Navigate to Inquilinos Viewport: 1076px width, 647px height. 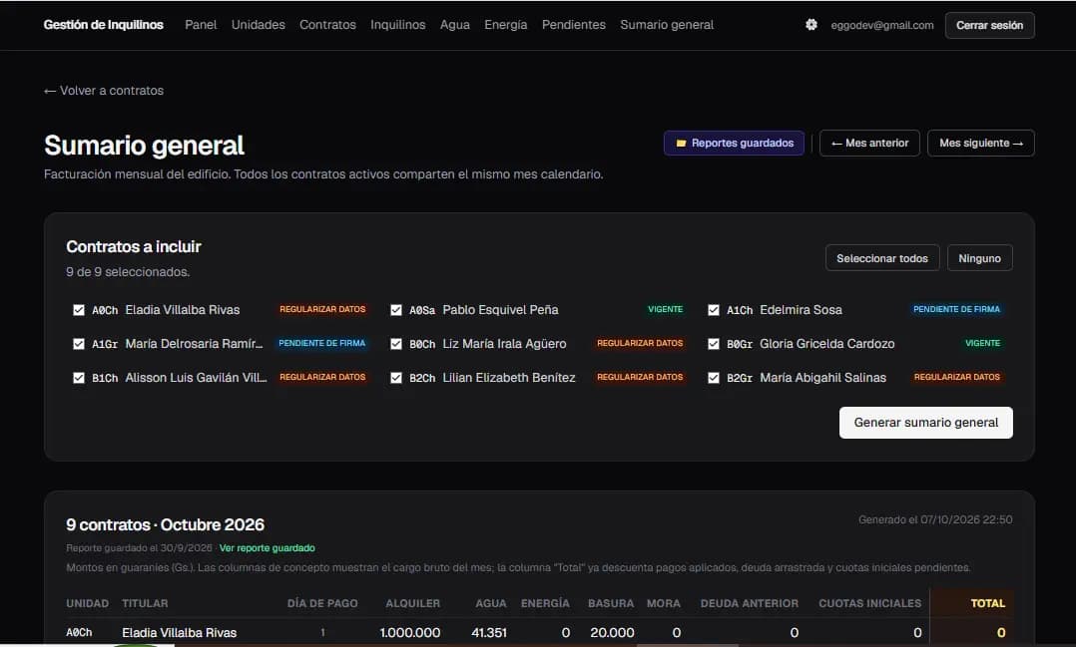coord(398,25)
